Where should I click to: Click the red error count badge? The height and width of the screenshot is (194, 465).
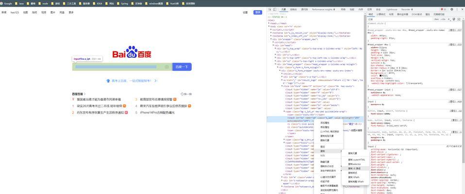[x=443, y=10]
